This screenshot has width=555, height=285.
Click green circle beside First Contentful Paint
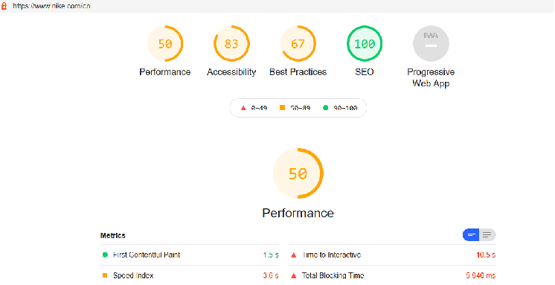[x=105, y=255]
